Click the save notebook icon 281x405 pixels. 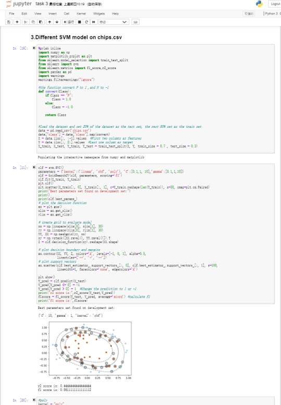coord(9,22)
